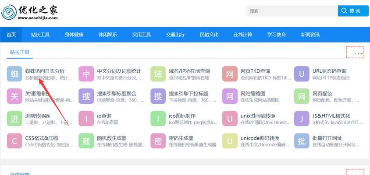This screenshot has width=370, height=175.
Task: Open the green 随机数生成器 icon
Action: (86, 141)
